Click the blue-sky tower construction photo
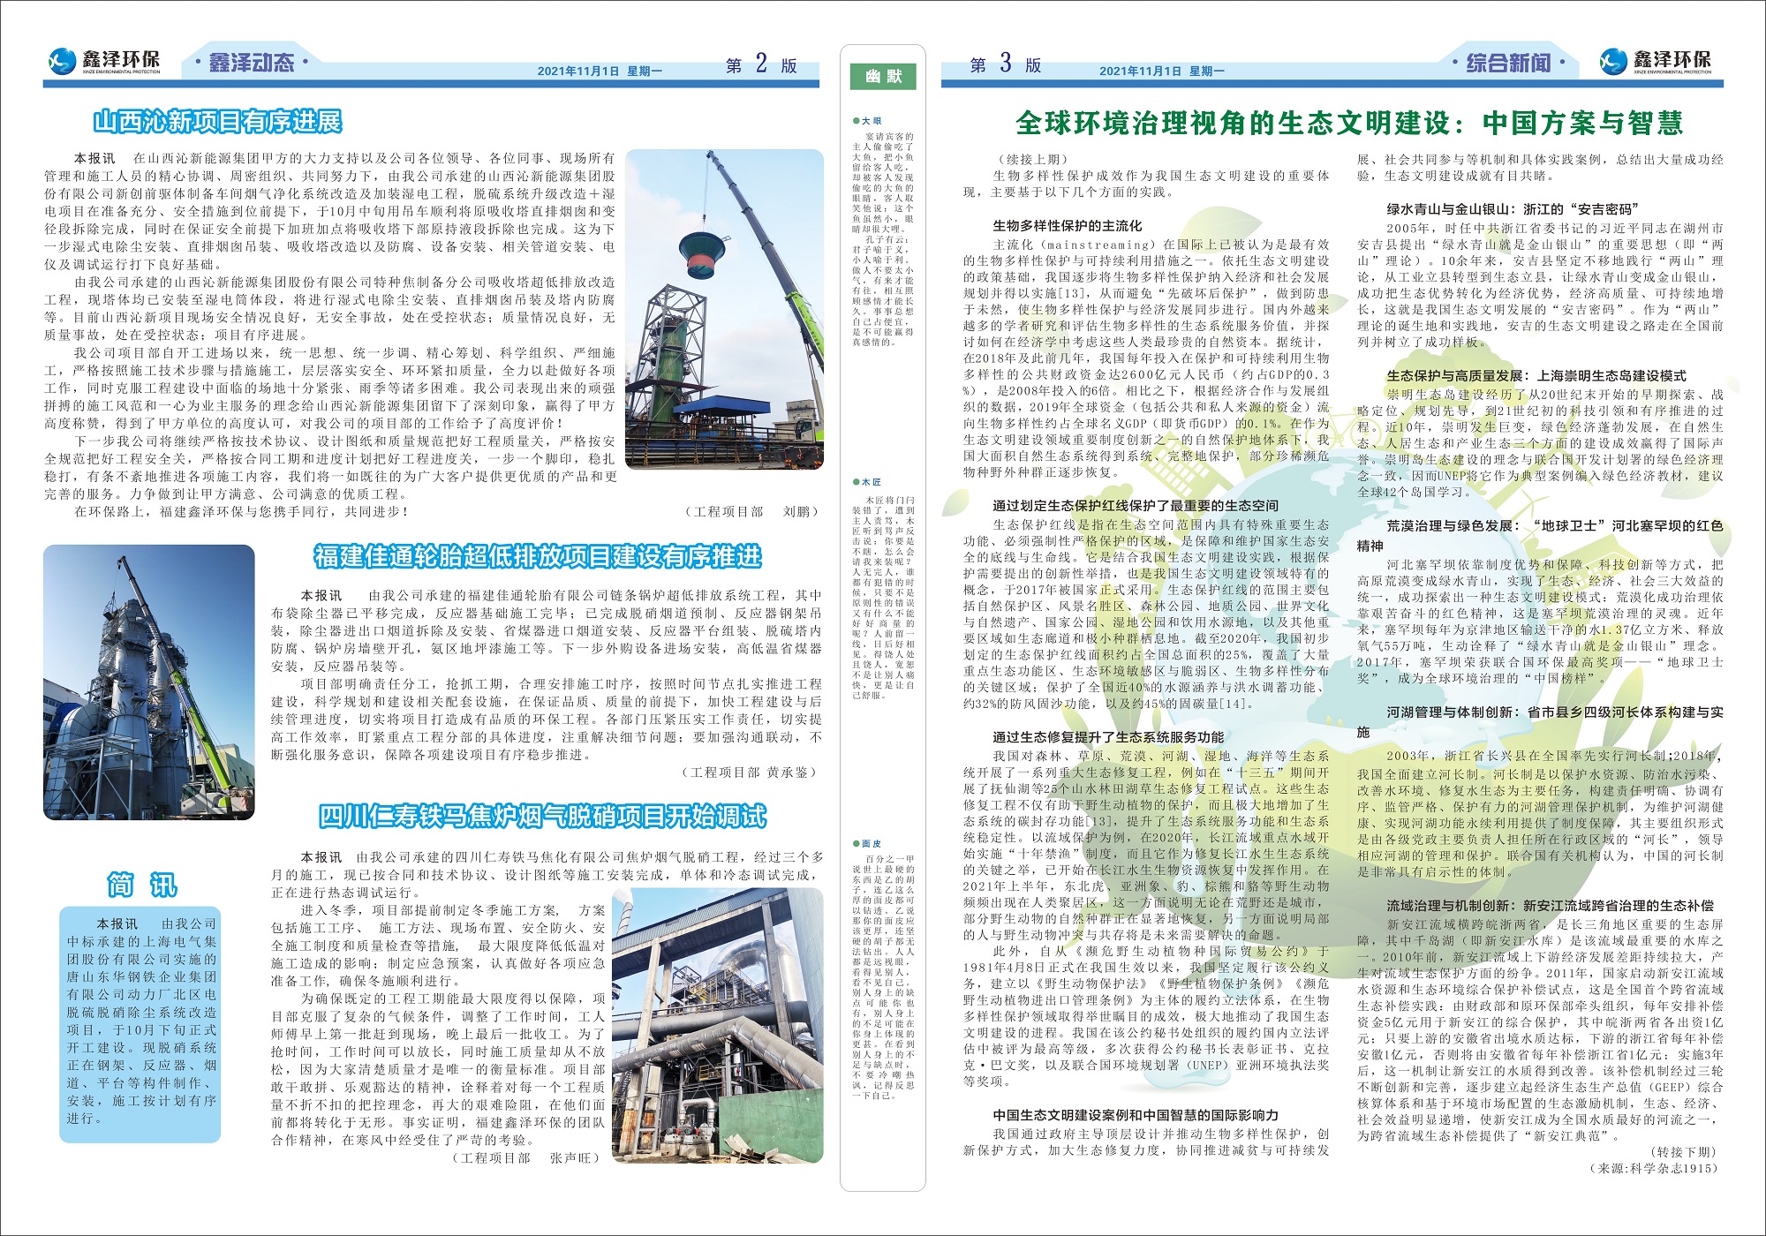 [x=148, y=682]
